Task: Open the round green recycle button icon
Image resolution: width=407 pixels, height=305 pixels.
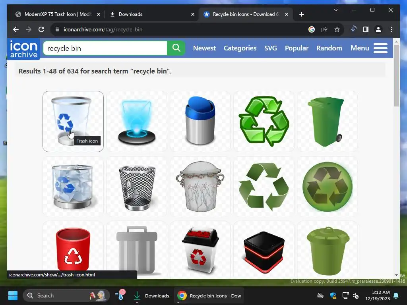Action: point(328,187)
